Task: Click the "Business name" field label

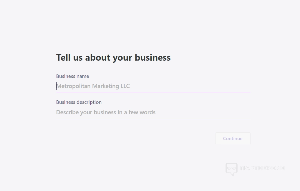Action: click(72, 76)
